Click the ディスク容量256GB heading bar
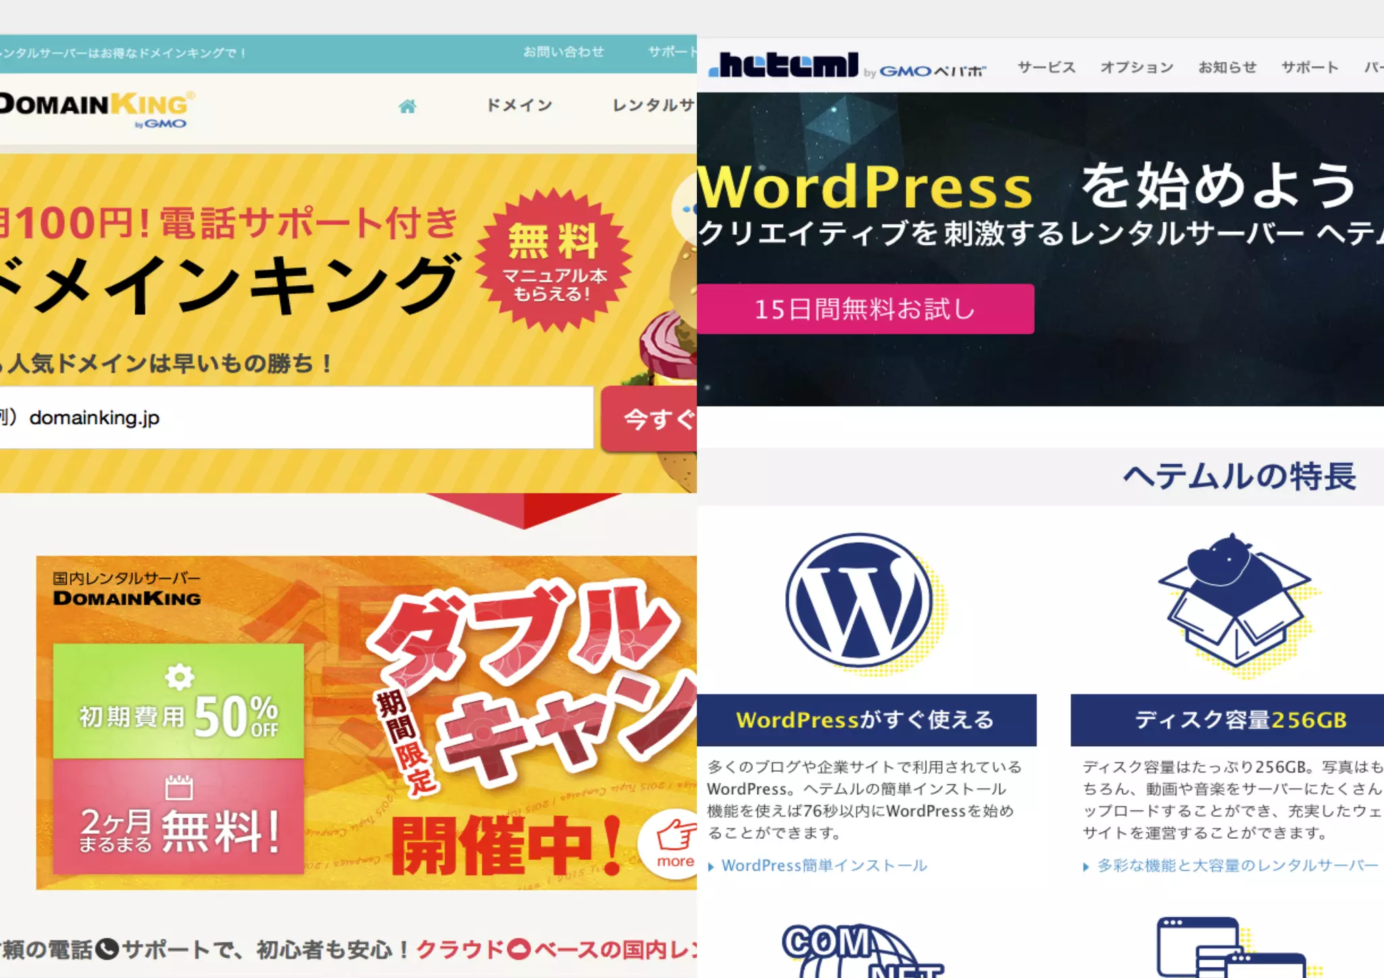The width and height of the screenshot is (1384, 978). click(1227, 720)
